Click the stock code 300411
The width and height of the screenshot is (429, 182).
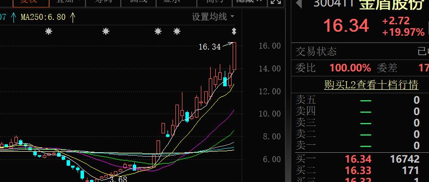click(x=334, y=3)
